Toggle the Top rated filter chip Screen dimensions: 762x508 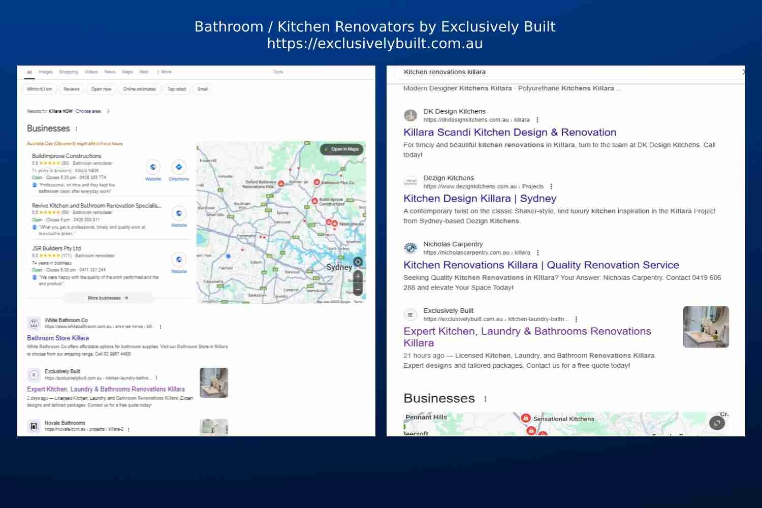coord(177,89)
